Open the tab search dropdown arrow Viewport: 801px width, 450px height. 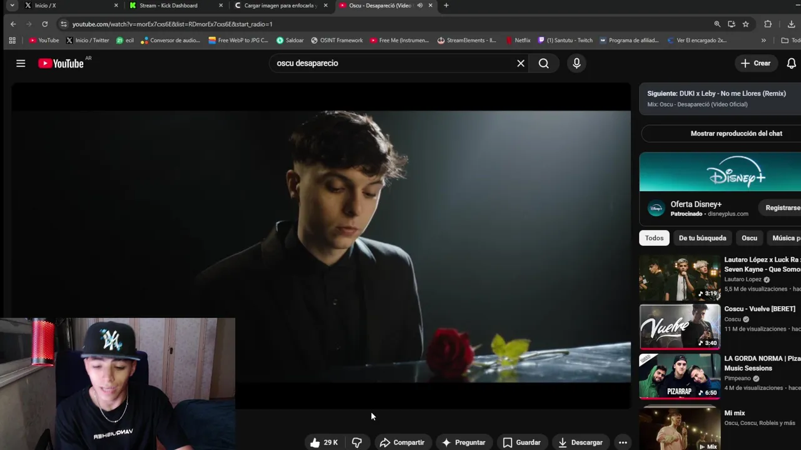tap(12, 6)
